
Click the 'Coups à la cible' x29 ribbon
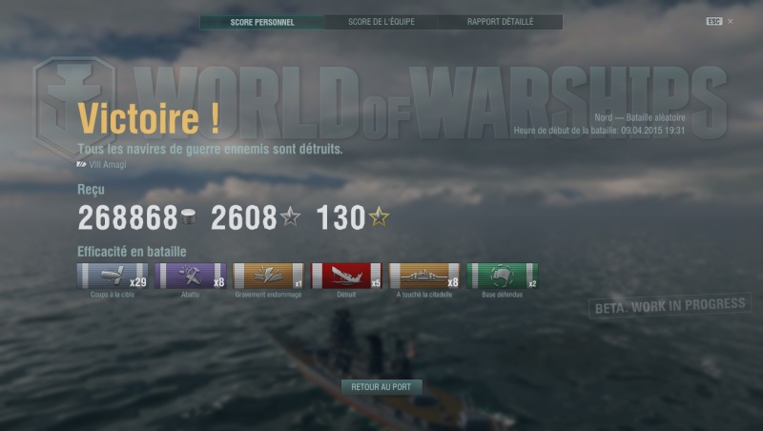(113, 276)
